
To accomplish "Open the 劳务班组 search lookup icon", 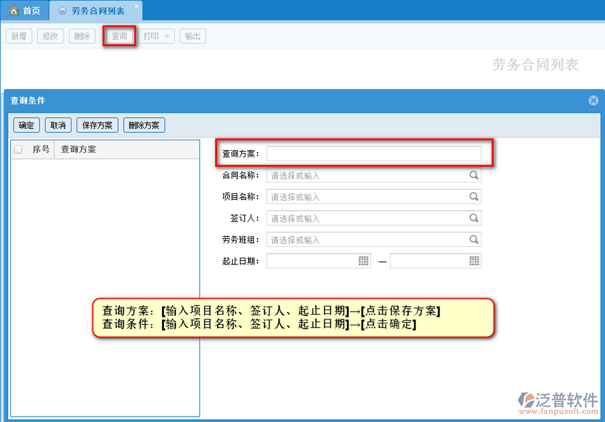I will click(474, 240).
